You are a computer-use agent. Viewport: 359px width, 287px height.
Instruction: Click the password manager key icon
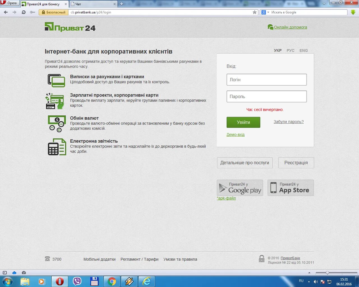click(33, 12)
